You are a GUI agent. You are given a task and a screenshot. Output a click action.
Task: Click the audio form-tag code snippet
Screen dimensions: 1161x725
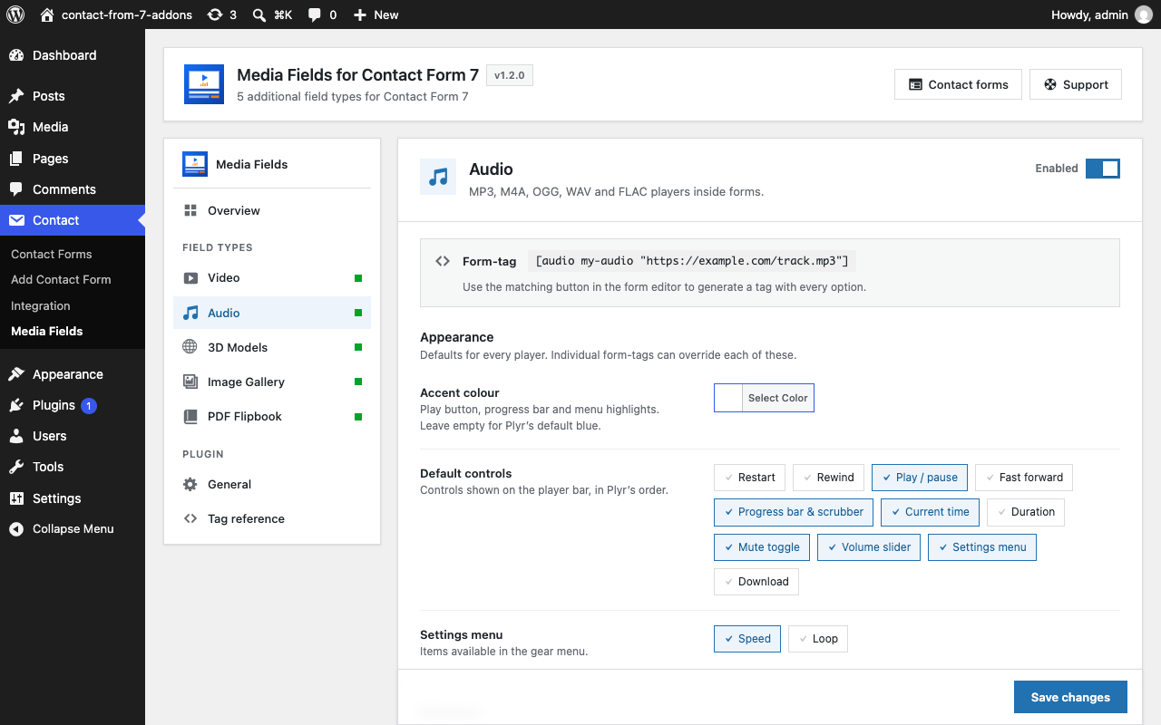(692, 261)
